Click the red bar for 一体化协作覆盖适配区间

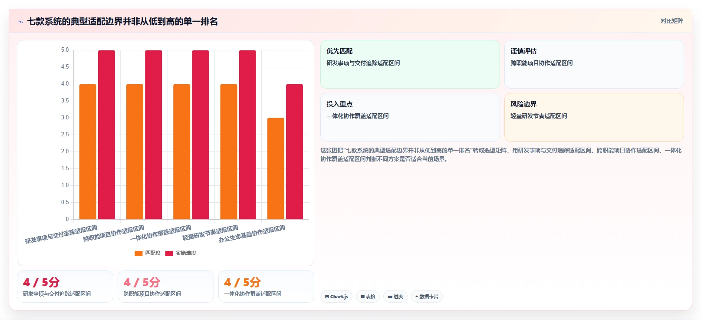click(201, 135)
